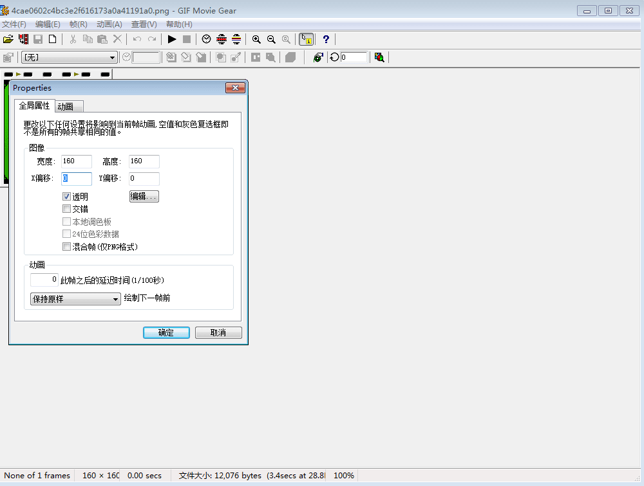Click the new blank file icon

point(53,39)
